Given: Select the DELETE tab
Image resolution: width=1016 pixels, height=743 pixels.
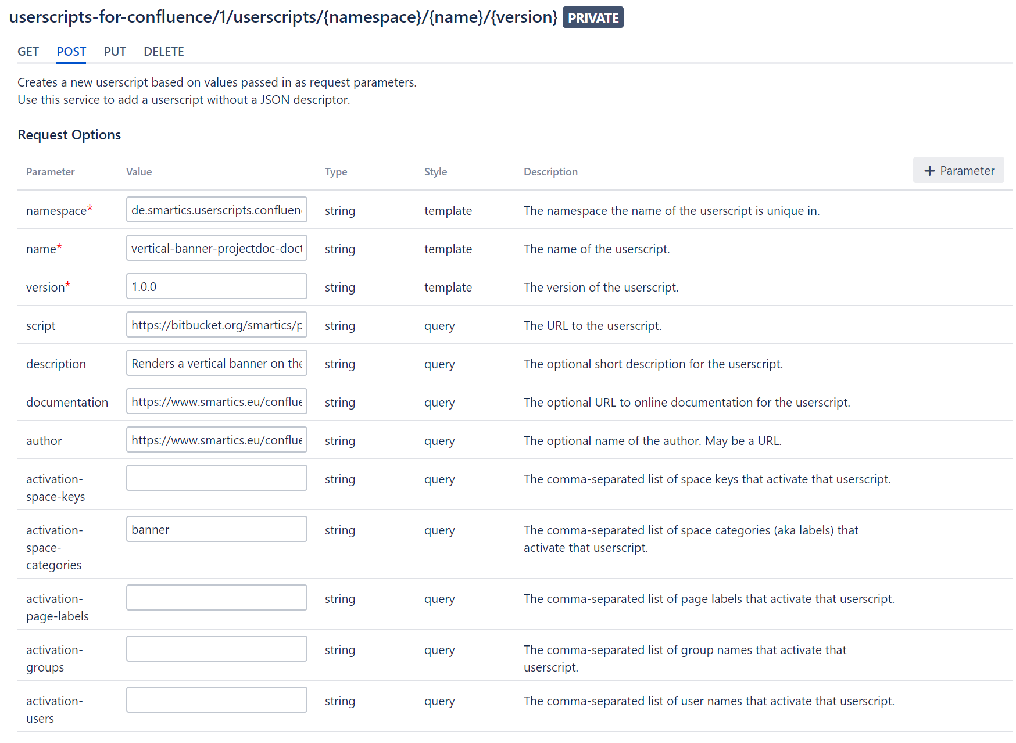Looking at the screenshot, I should (x=163, y=52).
